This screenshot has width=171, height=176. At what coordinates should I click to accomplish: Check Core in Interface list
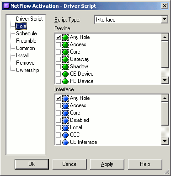(x=58, y=113)
